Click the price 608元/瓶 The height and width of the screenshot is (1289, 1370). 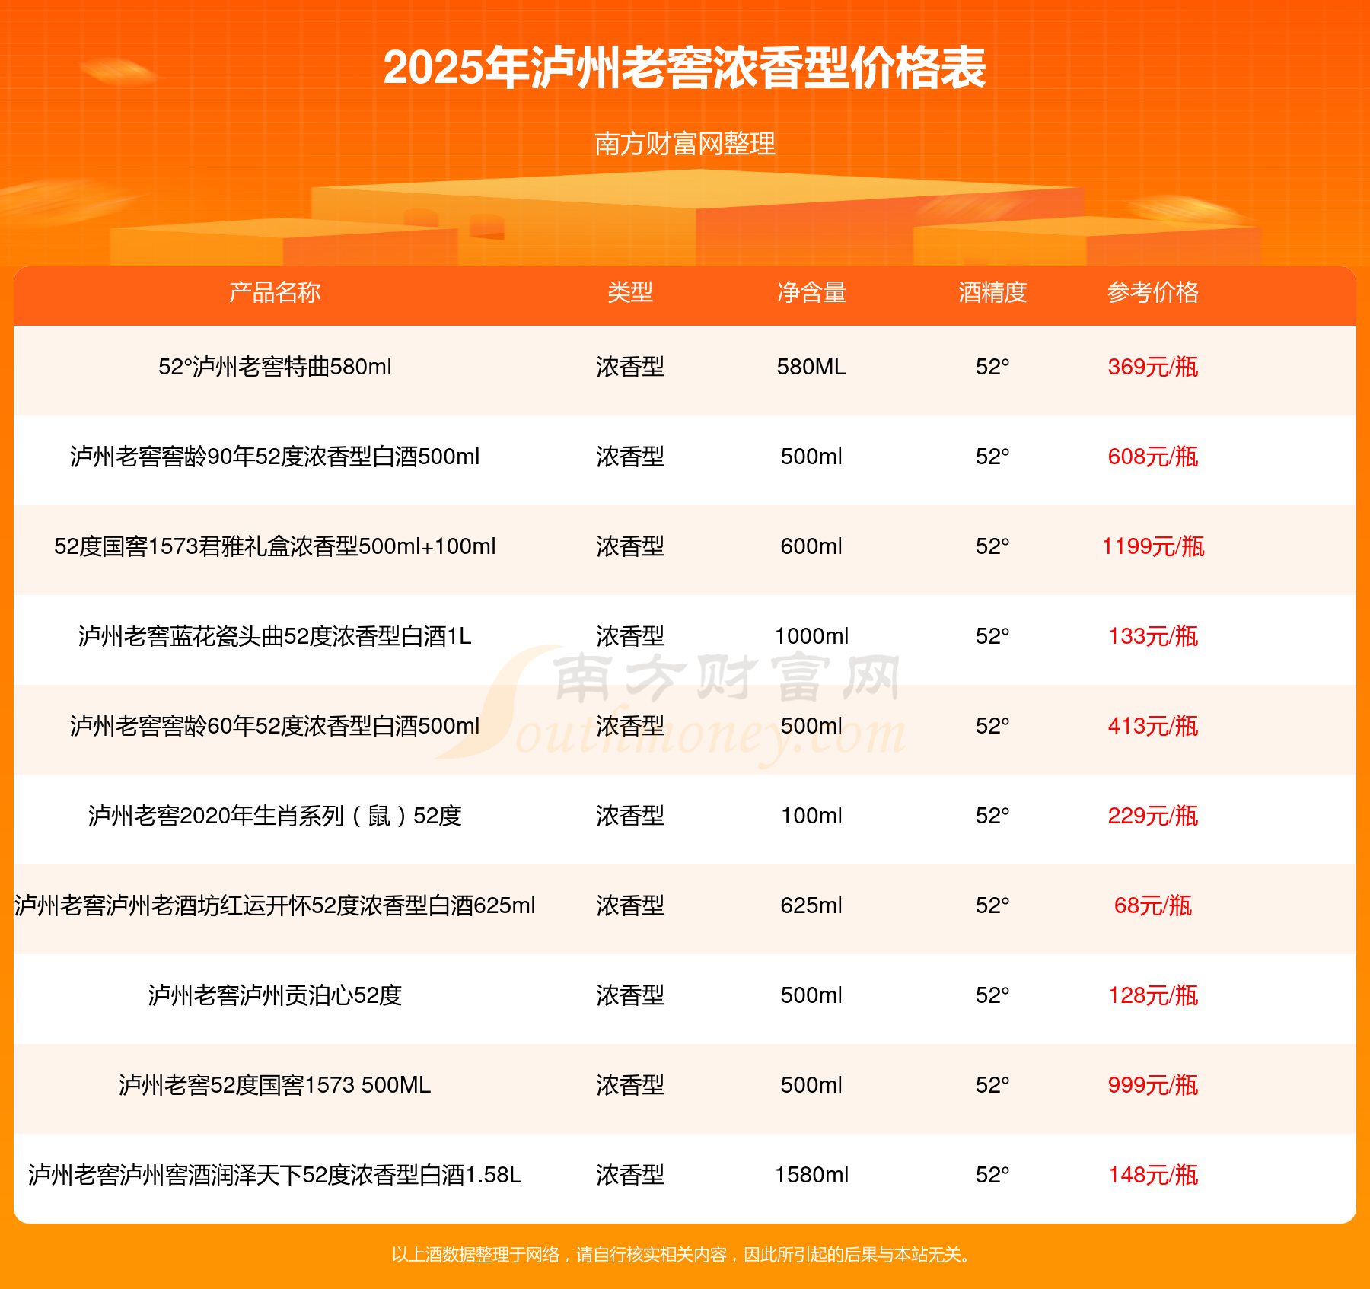coord(1153,457)
